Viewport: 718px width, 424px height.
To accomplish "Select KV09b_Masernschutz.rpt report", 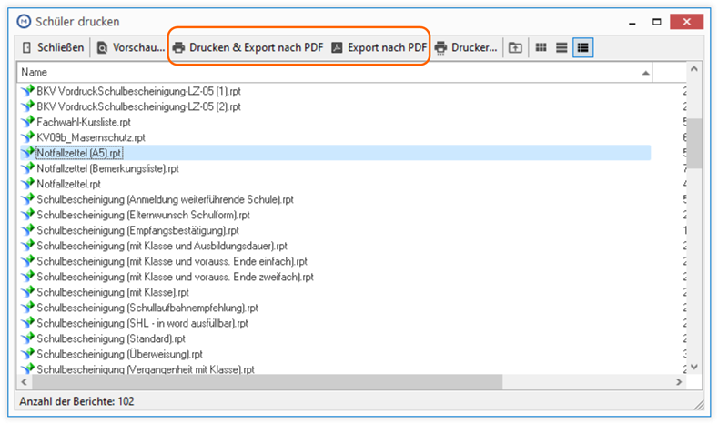I will [91, 137].
